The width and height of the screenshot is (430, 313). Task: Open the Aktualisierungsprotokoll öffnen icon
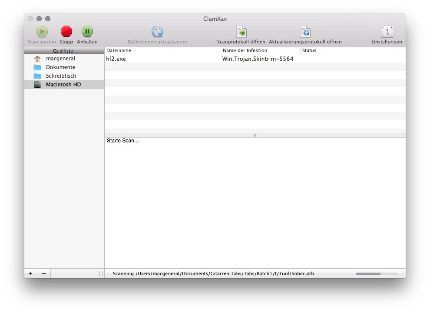click(x=305, y=32)
